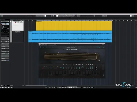Click the left locator time field
This screenshot has width=137, height=102.
click(x=51, y=88)
